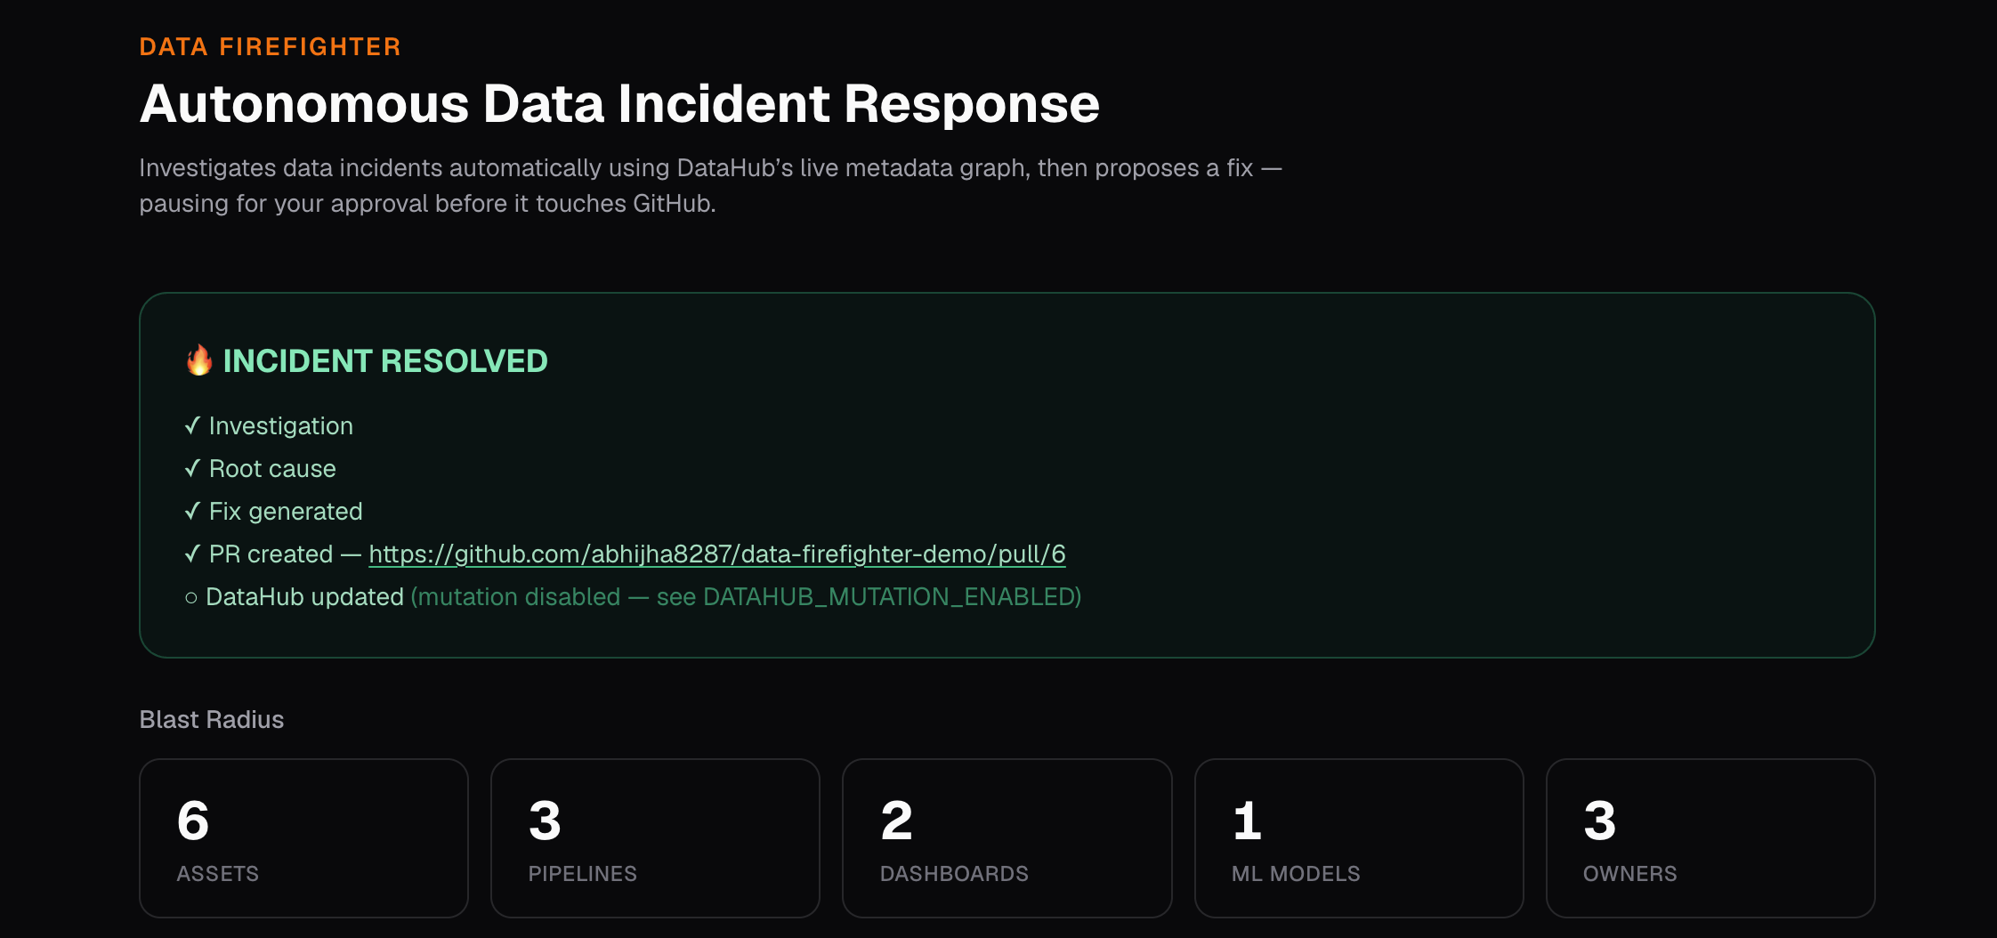Image resolution: width=1997 pixels, height=938 pixels.
Task: Click the checkmark next to PR created
Action: pos(192,554)
